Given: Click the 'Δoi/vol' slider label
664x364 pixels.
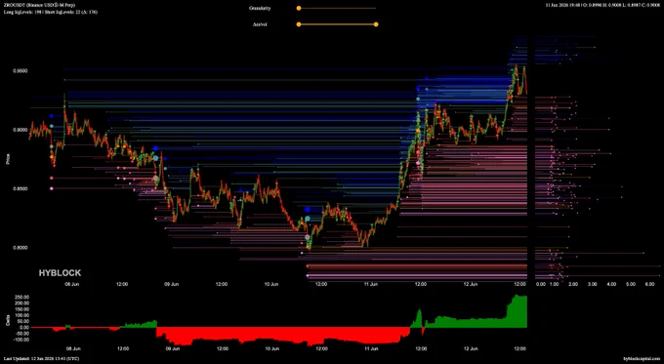Looking at the screenshot, I should pos(260,24).
